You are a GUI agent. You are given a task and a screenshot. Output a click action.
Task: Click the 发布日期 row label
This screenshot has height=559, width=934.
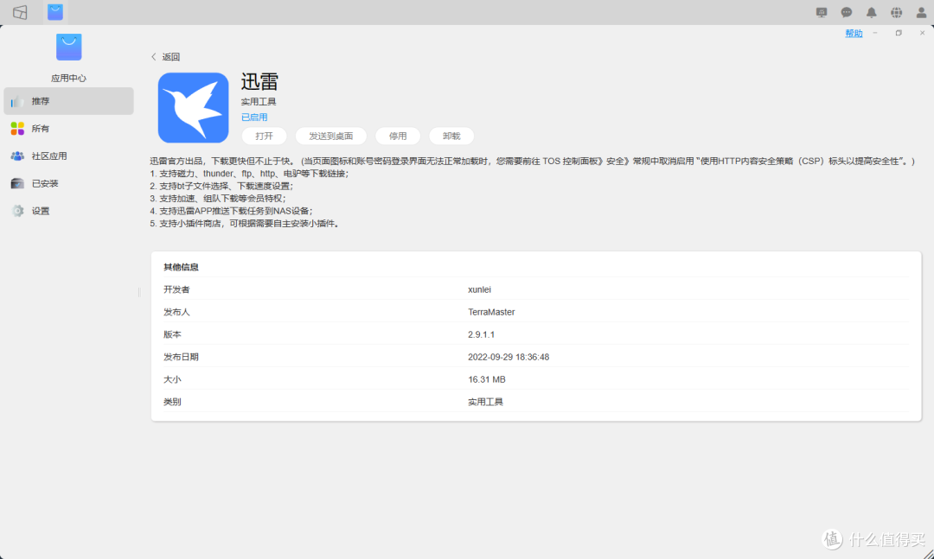coord(181,357)
